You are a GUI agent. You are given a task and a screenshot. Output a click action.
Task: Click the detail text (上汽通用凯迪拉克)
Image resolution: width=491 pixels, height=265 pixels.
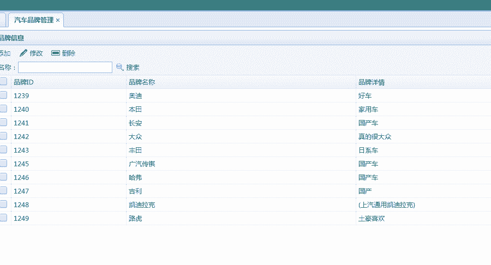[x=387, y=204]
